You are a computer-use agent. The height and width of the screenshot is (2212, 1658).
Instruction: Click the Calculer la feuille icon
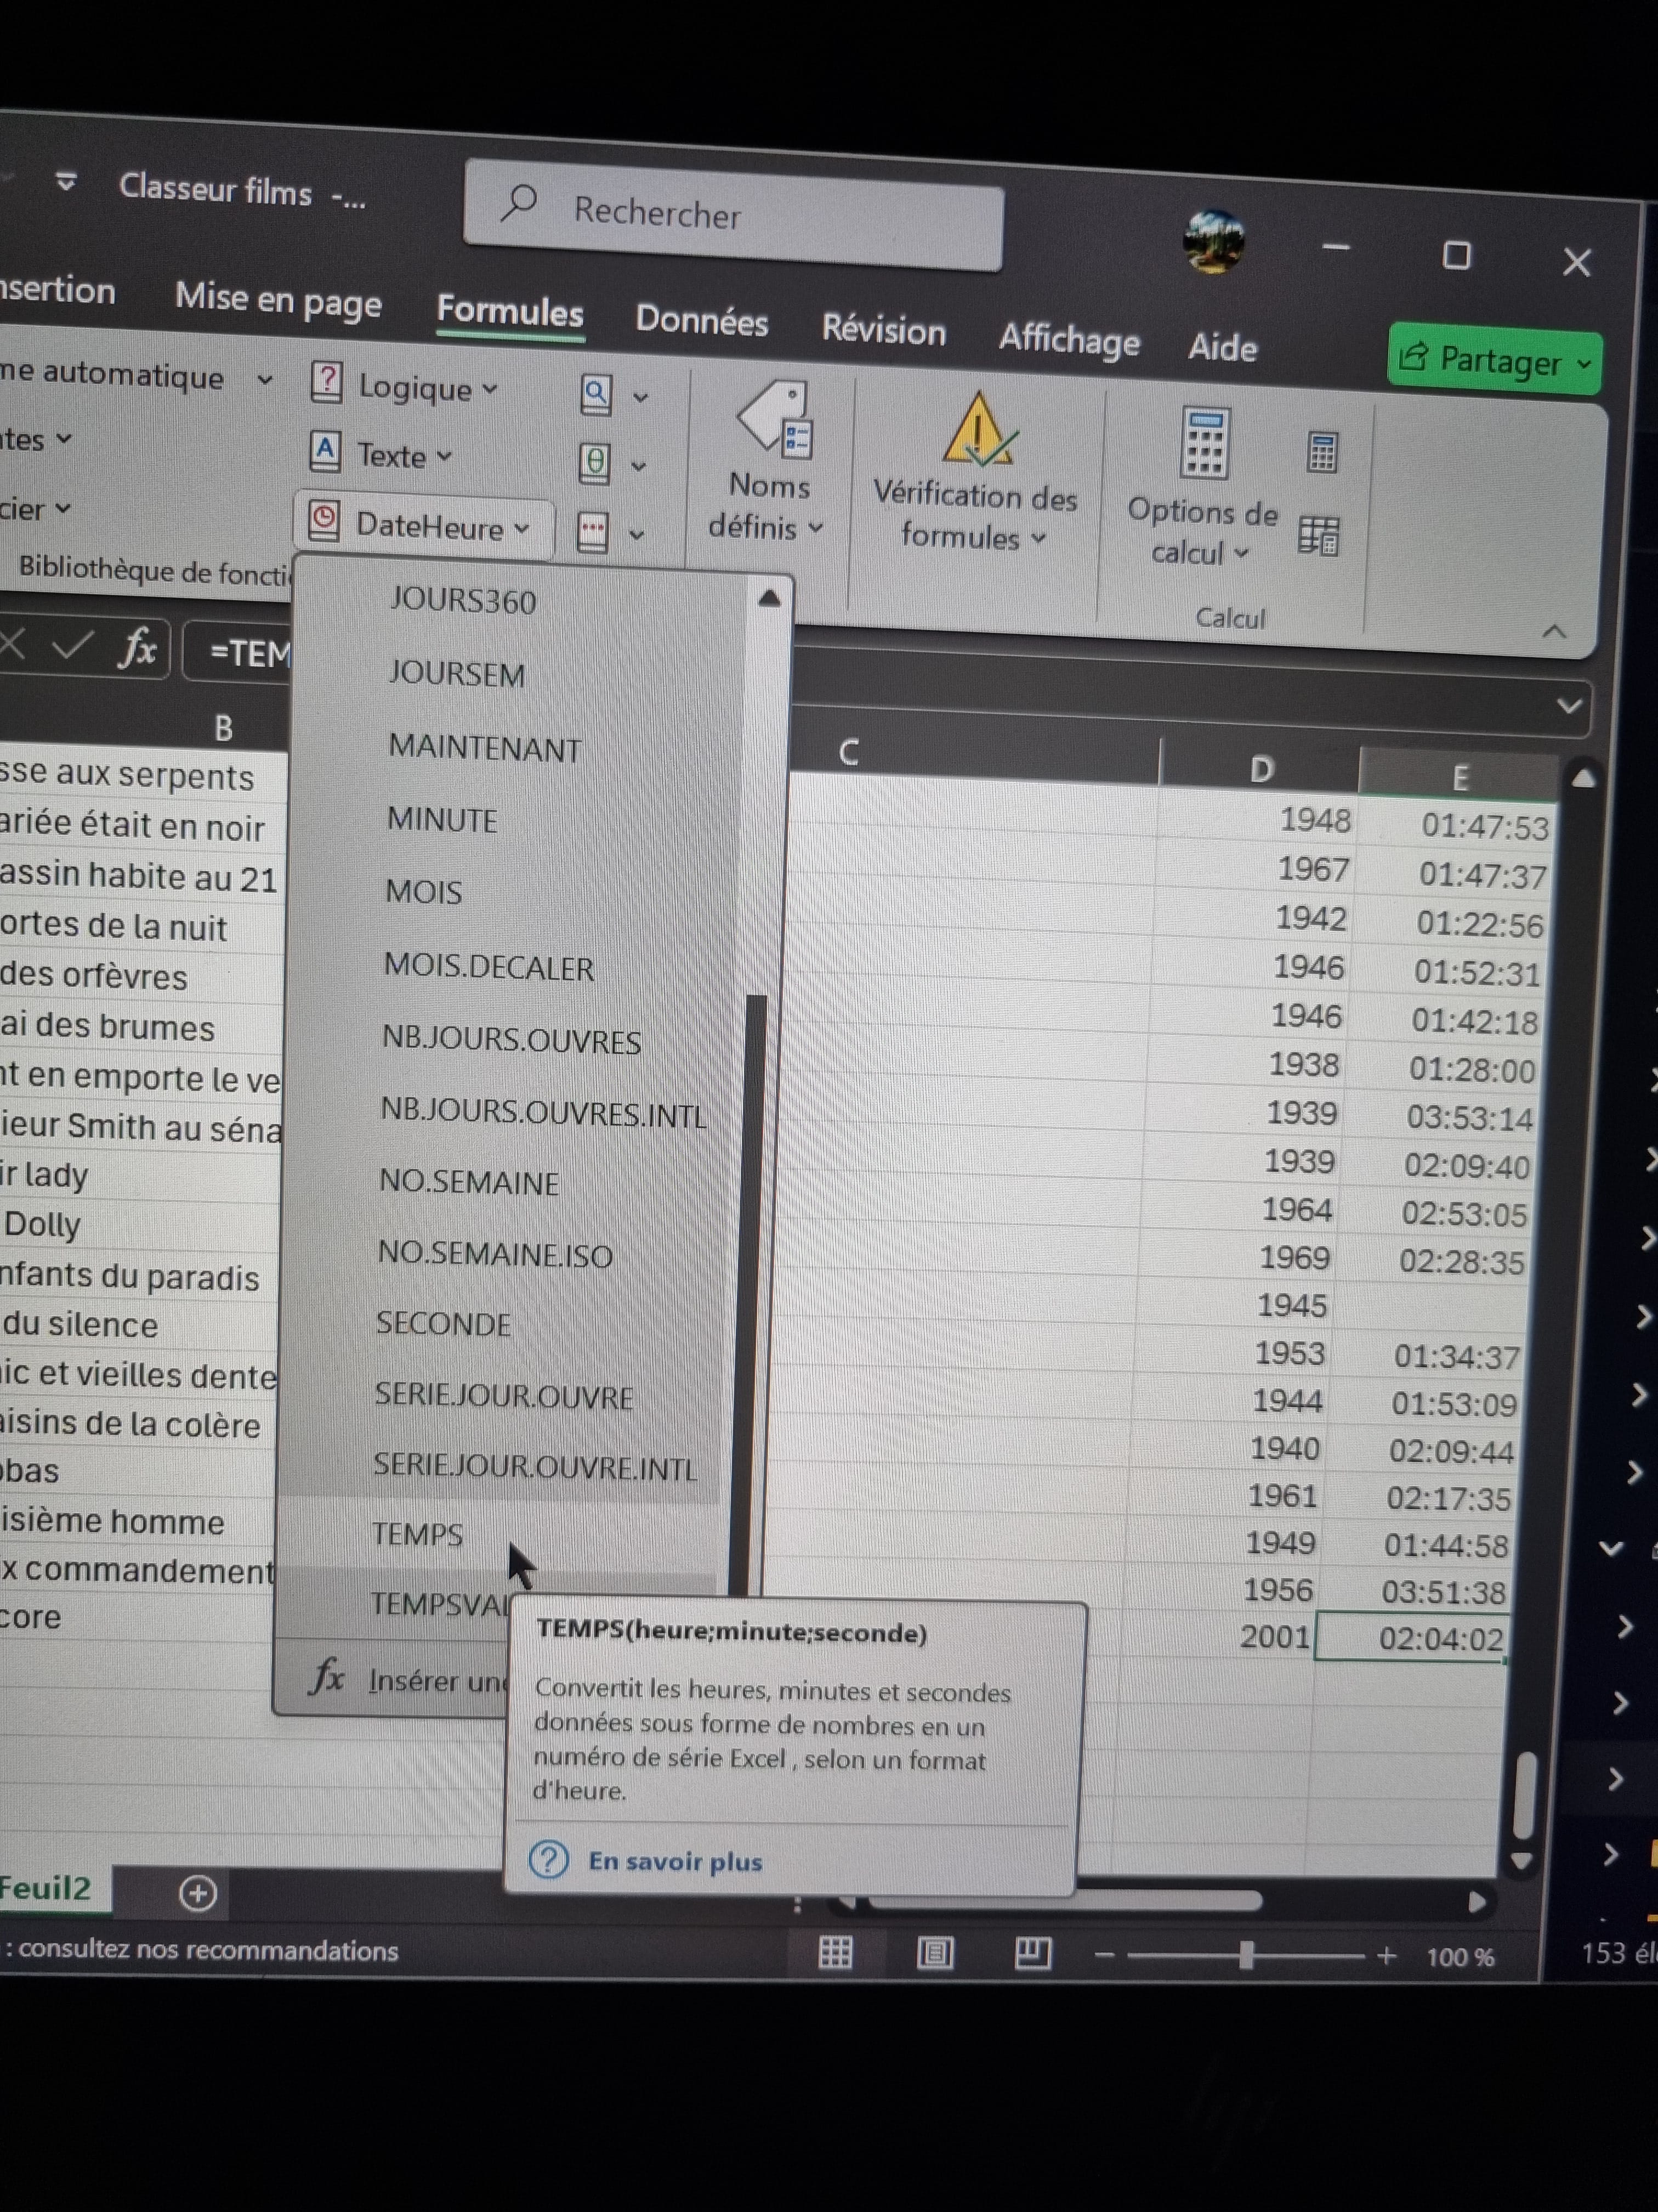pyautogui.click(x=1318, y=536)
